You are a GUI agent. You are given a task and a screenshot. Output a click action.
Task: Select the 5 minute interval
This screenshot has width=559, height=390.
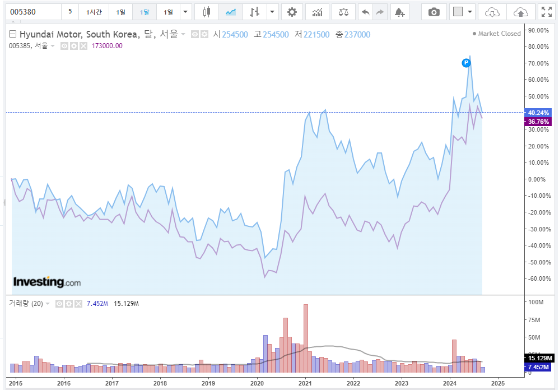point(70,12)
